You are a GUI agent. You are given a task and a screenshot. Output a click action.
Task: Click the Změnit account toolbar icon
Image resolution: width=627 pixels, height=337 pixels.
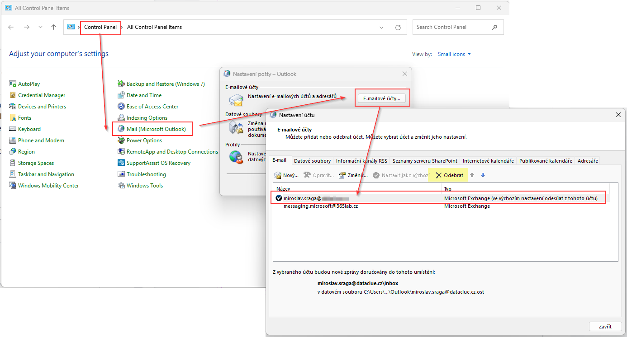tap(342, 175)
